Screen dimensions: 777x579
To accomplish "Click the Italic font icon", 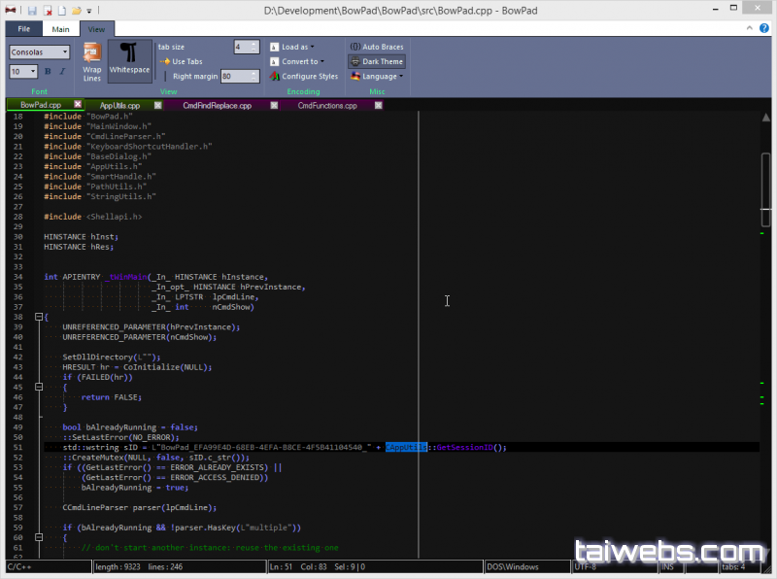I will point(61,72).
